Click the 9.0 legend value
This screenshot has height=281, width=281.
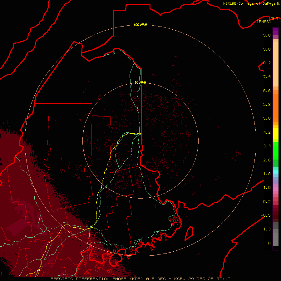[267, 49]
